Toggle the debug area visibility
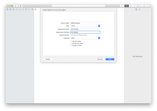The height and width of the screenshot is (111, 157). pyautogui.click(x=144, y=6)
